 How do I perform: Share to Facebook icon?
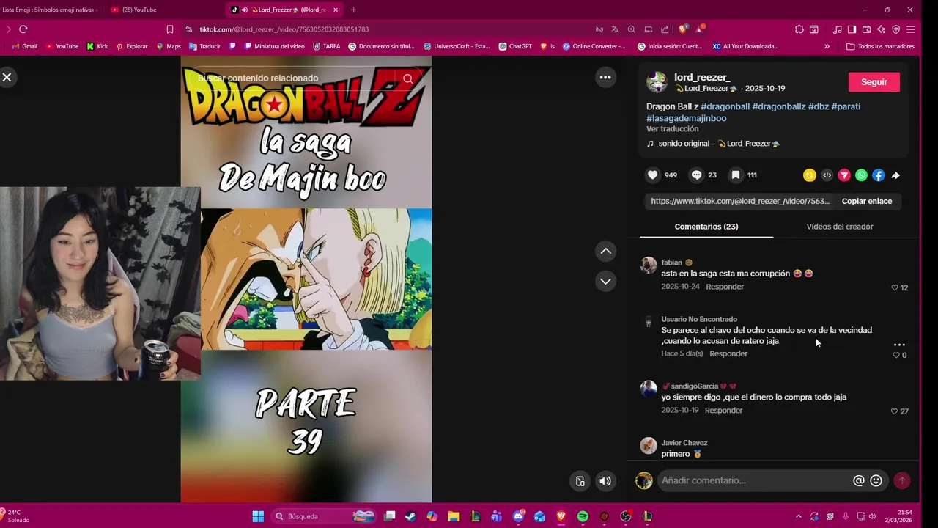[878, 175]
